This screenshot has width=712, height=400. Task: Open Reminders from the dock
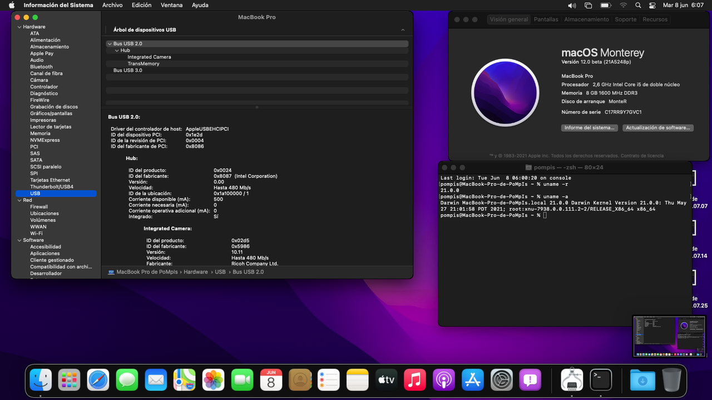coord(329,381)
